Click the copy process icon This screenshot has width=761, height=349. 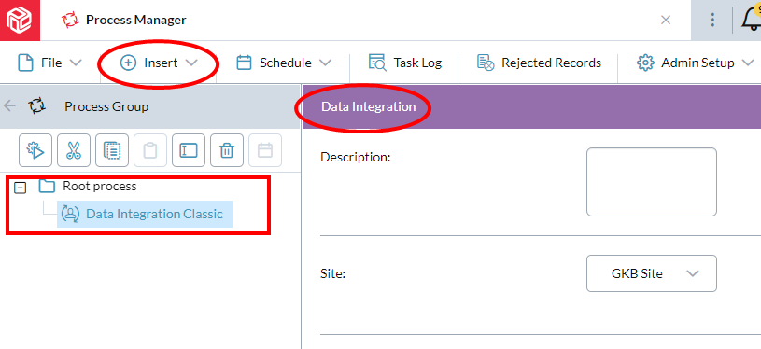pos(112,150)
